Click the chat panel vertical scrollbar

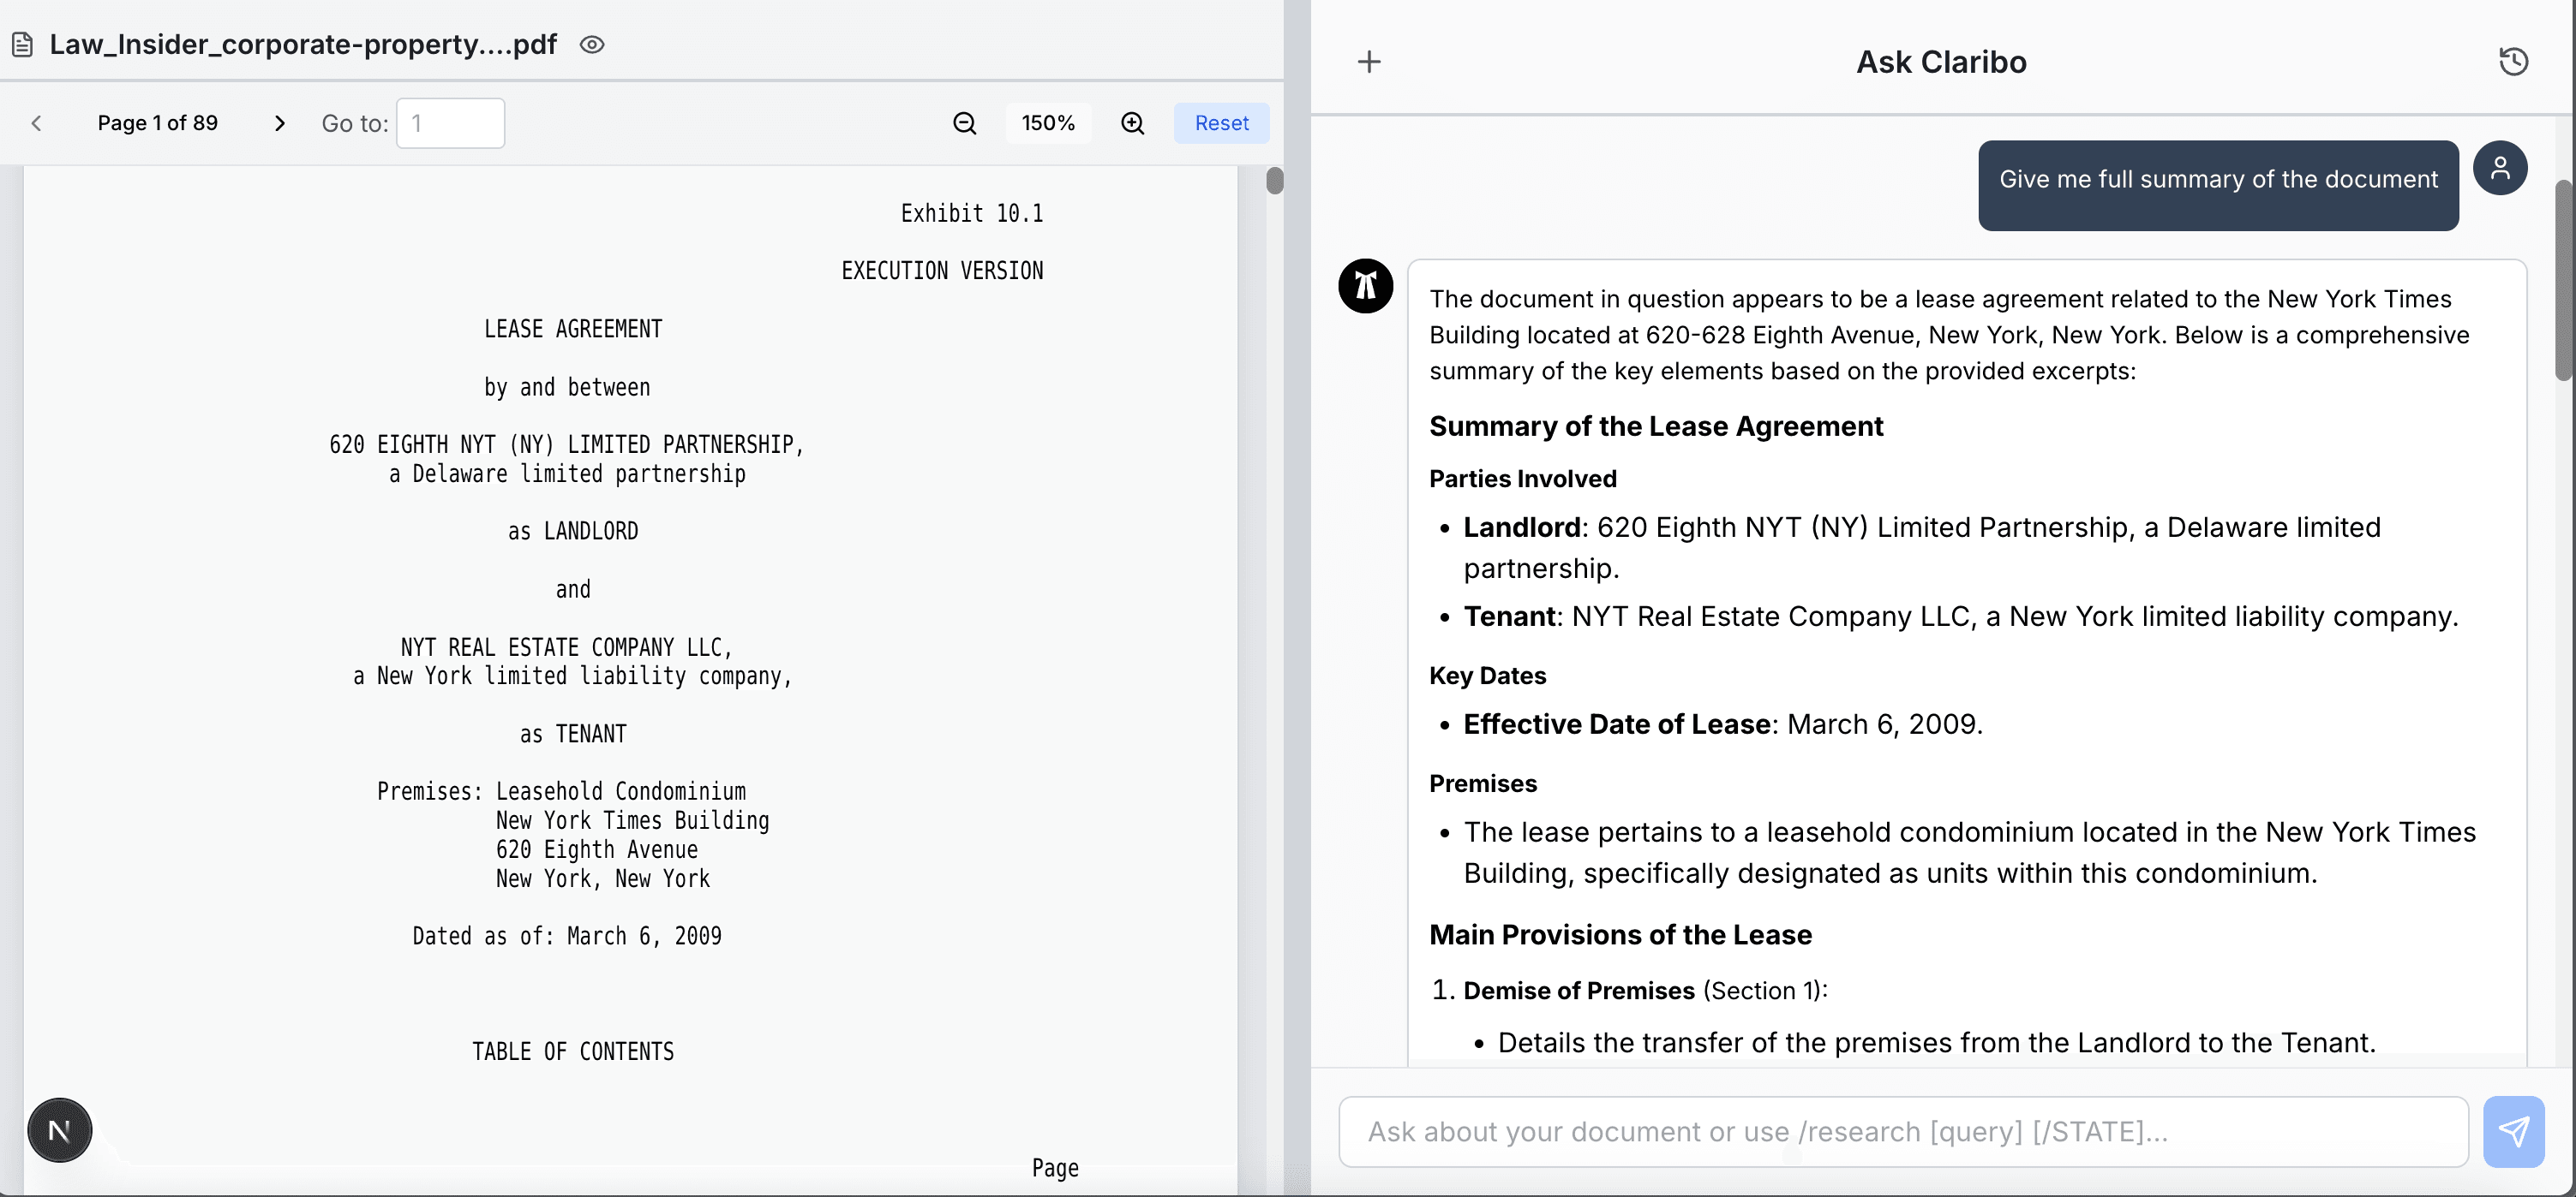pos(2564,280)
